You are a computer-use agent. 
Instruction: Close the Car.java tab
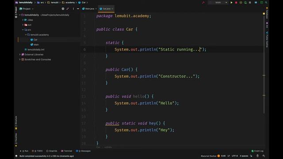[112, 9]
